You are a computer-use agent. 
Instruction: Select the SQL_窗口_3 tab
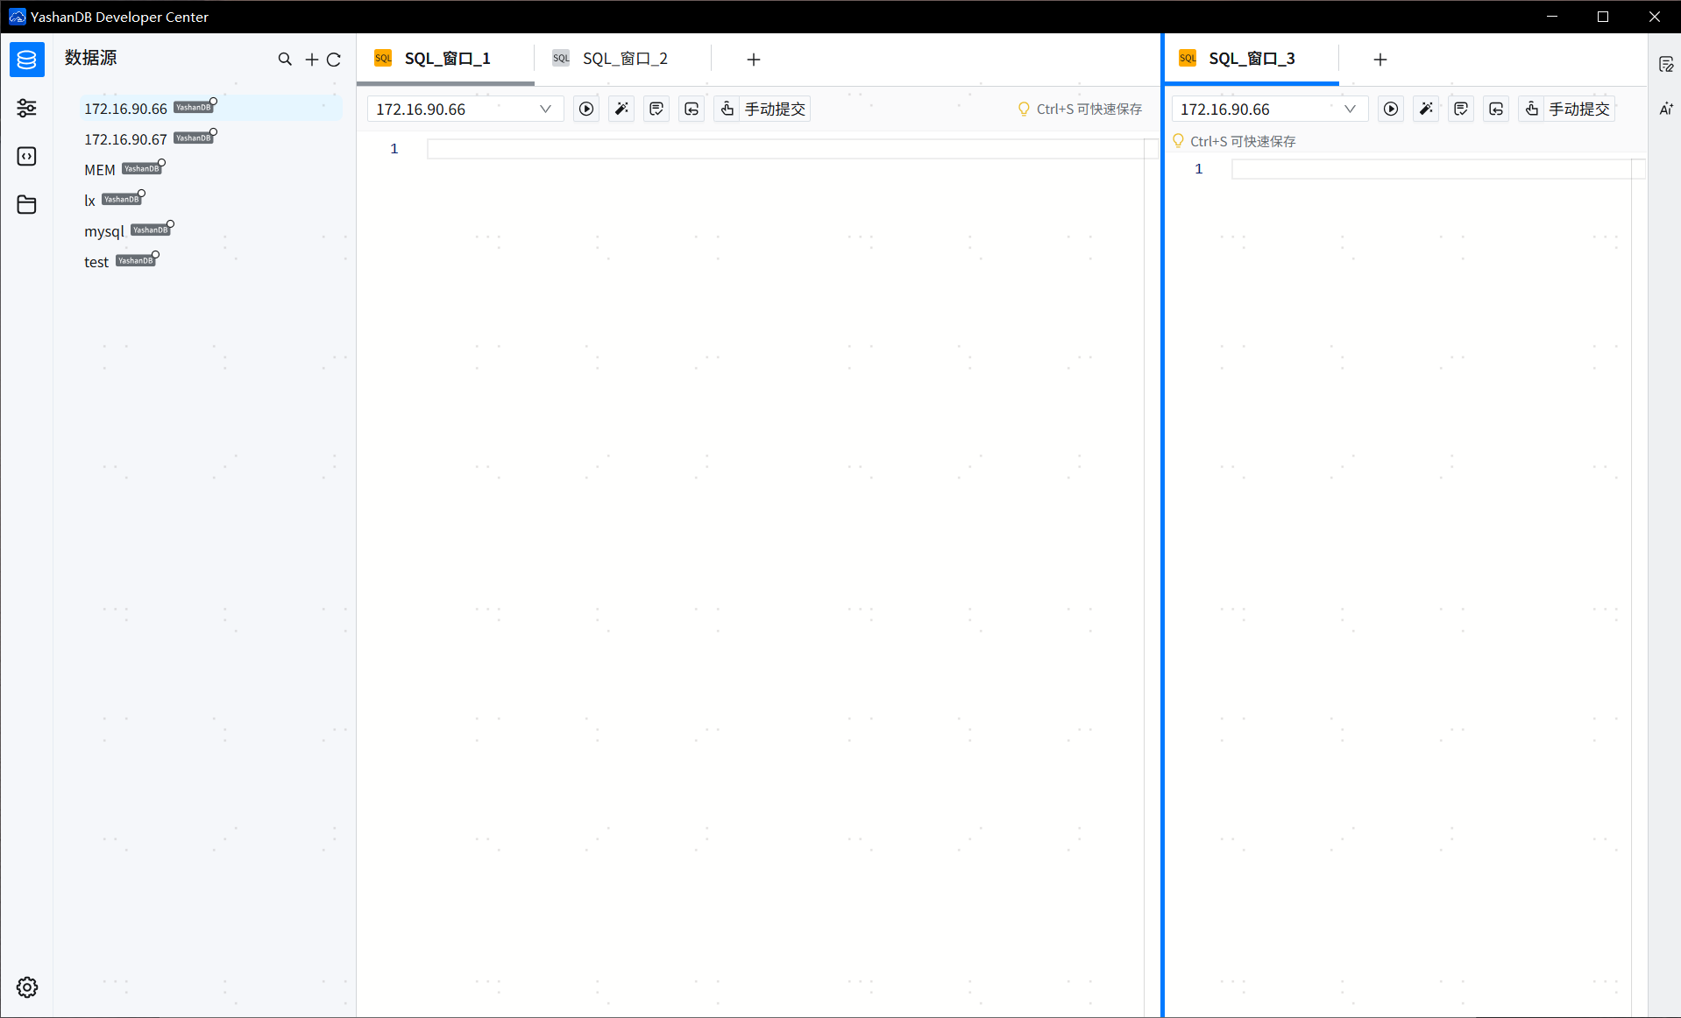1251,58
